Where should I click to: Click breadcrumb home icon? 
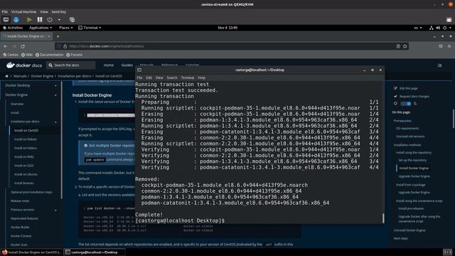pos(6,76)
